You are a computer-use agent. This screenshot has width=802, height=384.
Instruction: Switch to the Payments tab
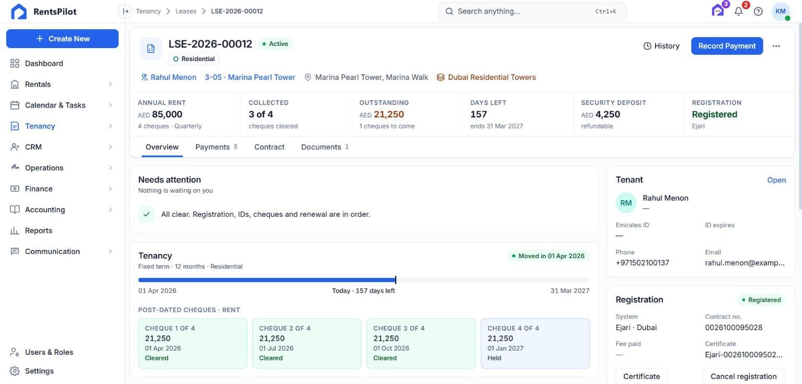216,147
